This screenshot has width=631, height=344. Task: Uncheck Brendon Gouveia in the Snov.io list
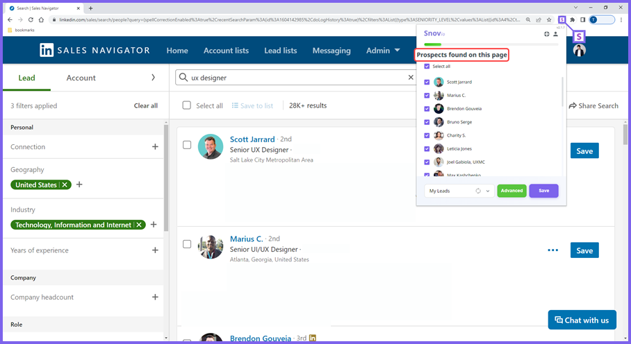coord(427,109)
